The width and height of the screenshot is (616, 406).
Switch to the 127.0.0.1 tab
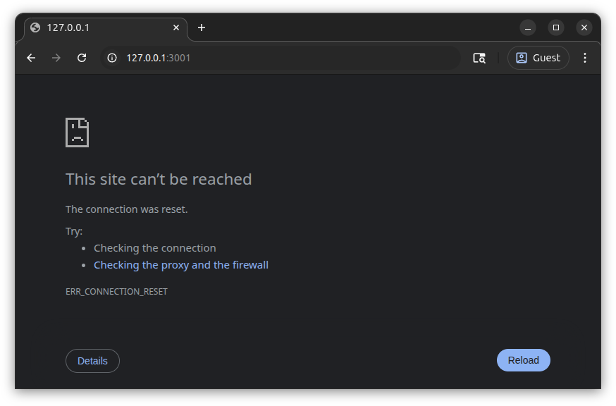(99, 27)
